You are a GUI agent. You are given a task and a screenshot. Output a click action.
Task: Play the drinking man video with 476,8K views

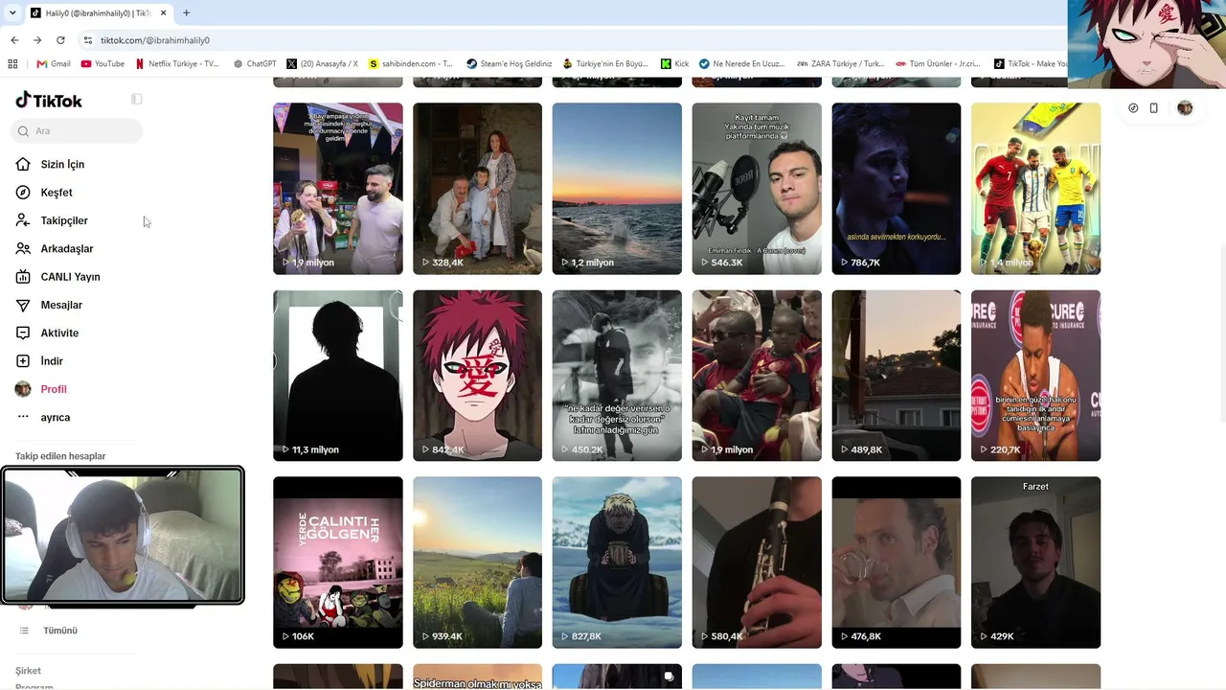(x=897, y=563)
